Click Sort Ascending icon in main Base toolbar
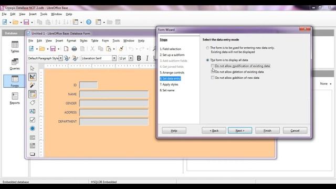Image resolution: width=336 pixels, height=189 pixels. click(x=58, y=22)
